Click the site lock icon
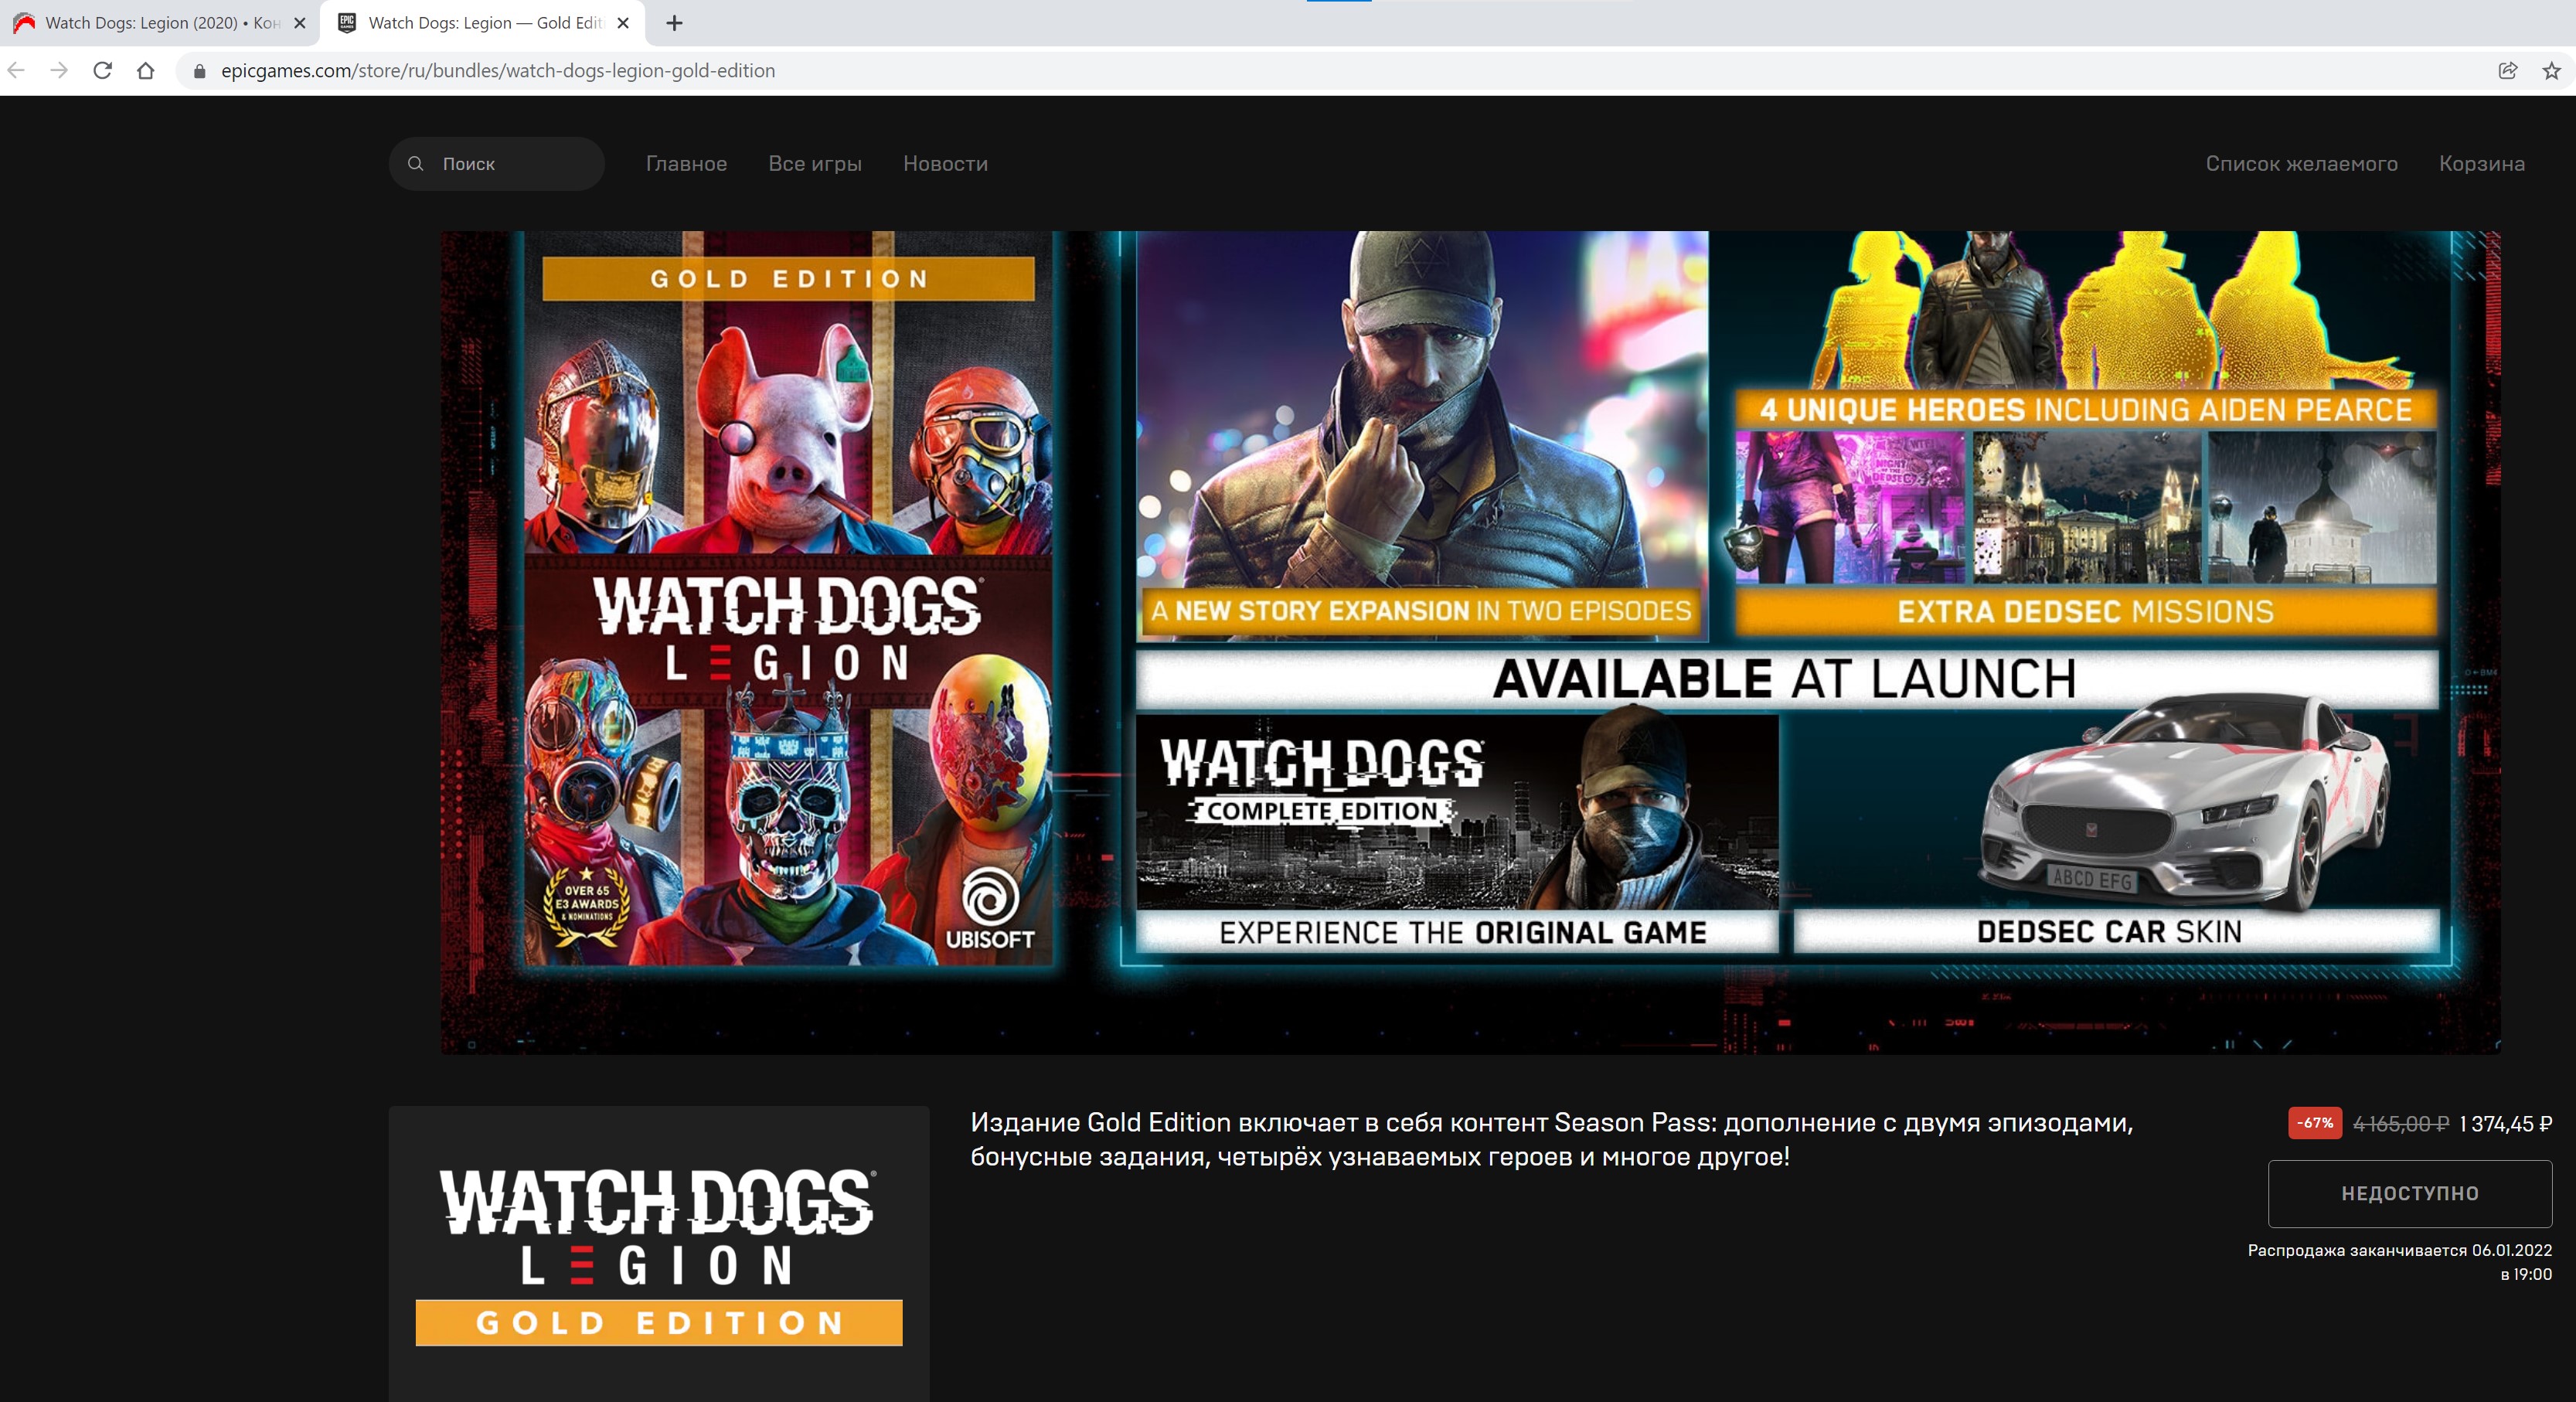2576x1402 pixels. 199,71
